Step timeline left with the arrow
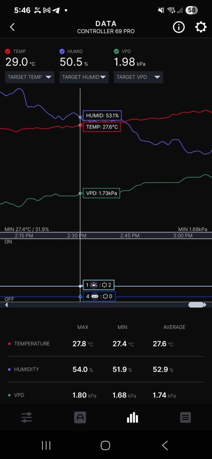 6,305
